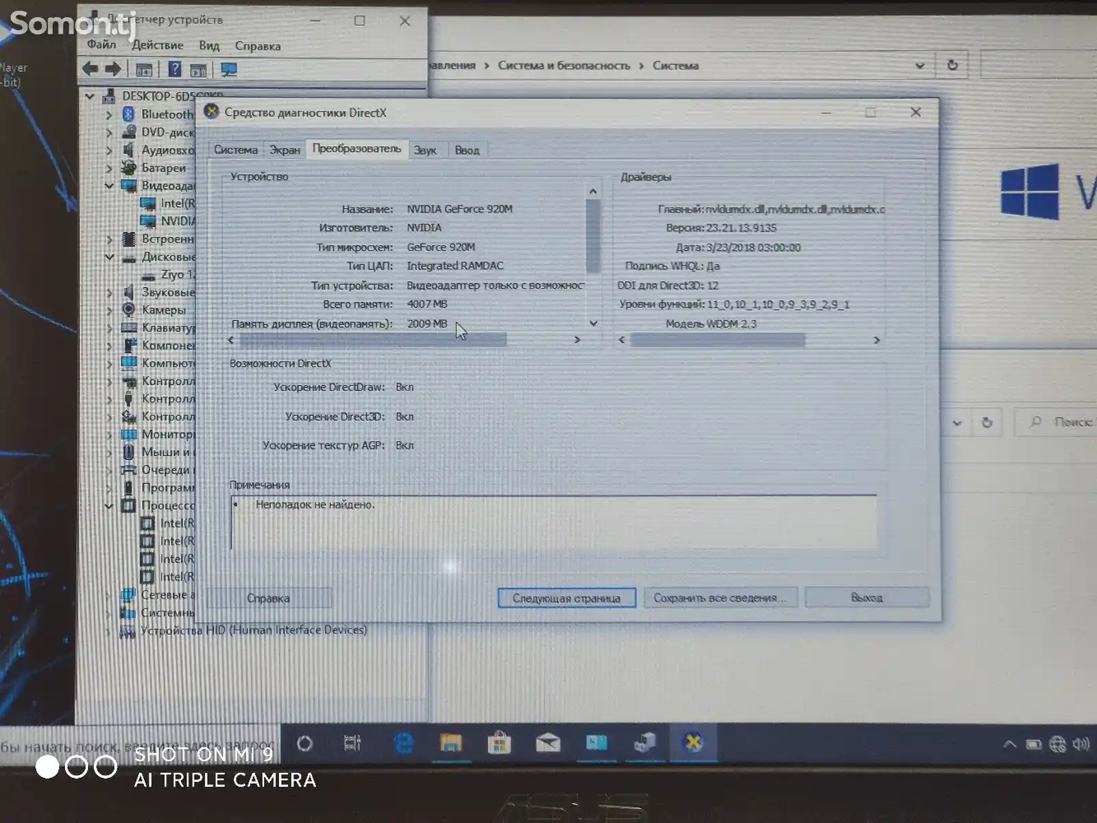Click the Система breadcrumb in address bar
The height and width of the screenshot is (823, 1097).
pyautogui.click(x=675, y=66)
